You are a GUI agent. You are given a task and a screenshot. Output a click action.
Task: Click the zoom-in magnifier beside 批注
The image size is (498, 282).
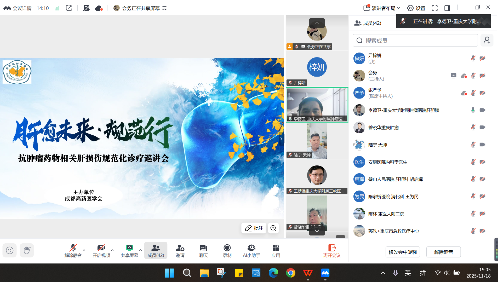click(273, 228)
